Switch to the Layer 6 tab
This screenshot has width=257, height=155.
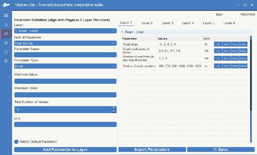click(x=229, y=23)
